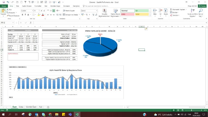Switch to the Veri tab
The width and height of the screenshot is (208, 117).
click(46, 6)
